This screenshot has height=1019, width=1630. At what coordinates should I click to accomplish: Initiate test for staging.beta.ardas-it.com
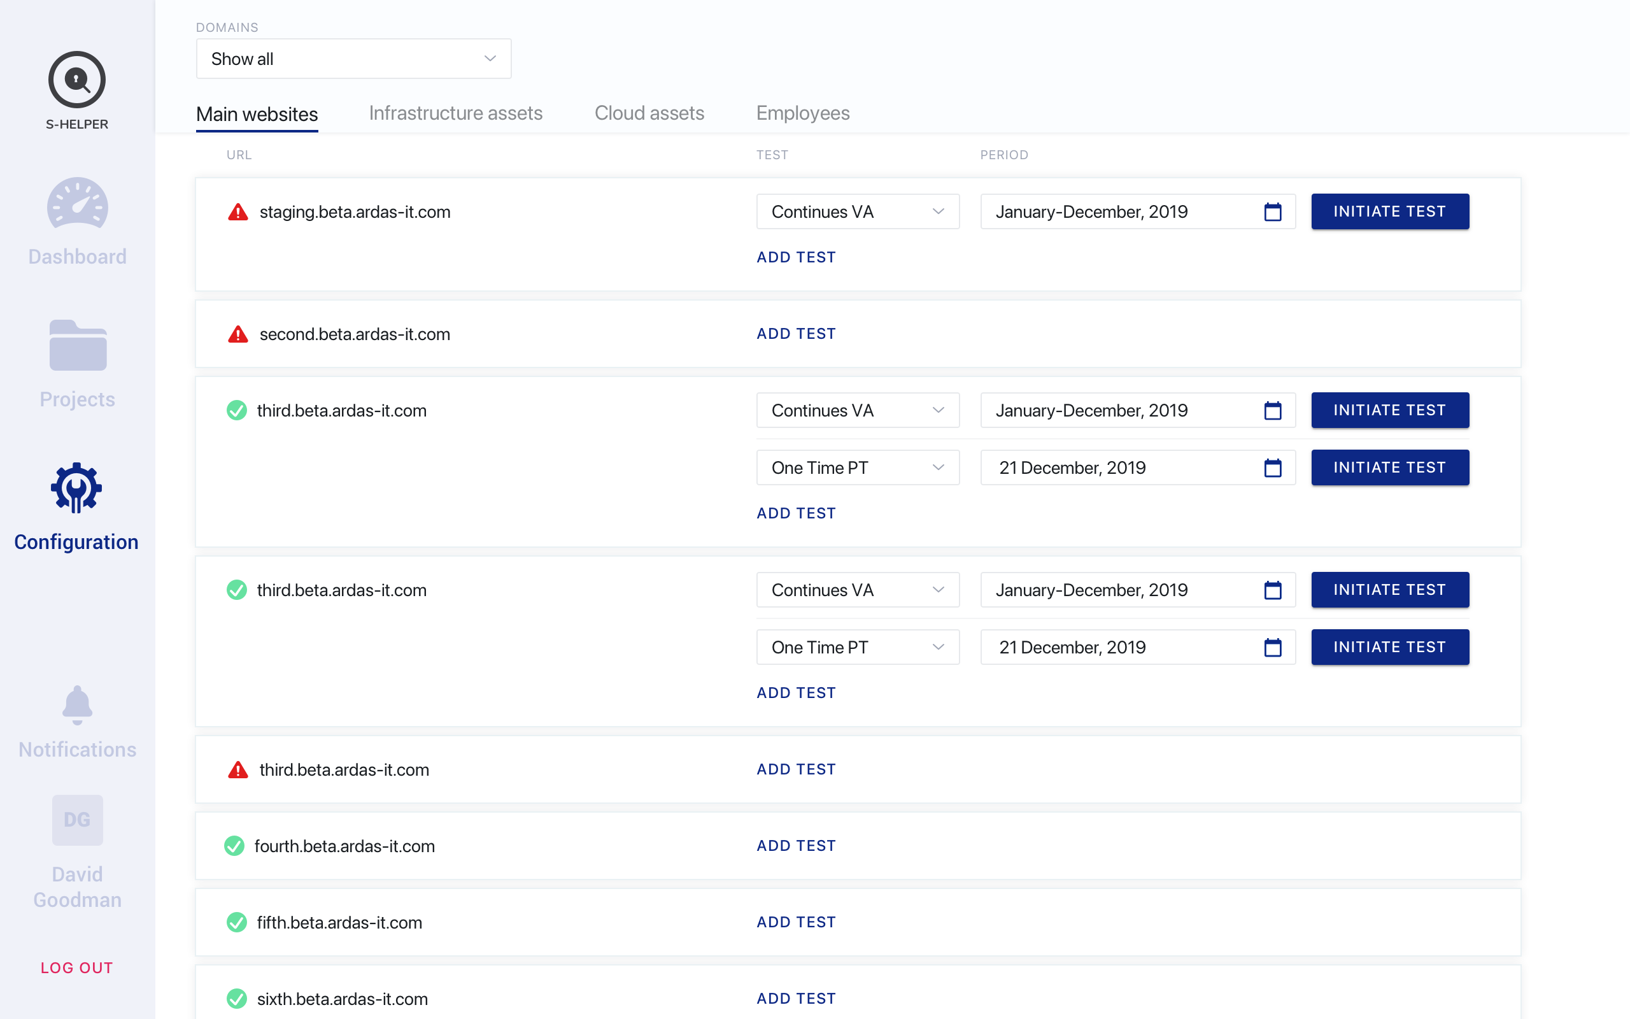coord(1389,211)
